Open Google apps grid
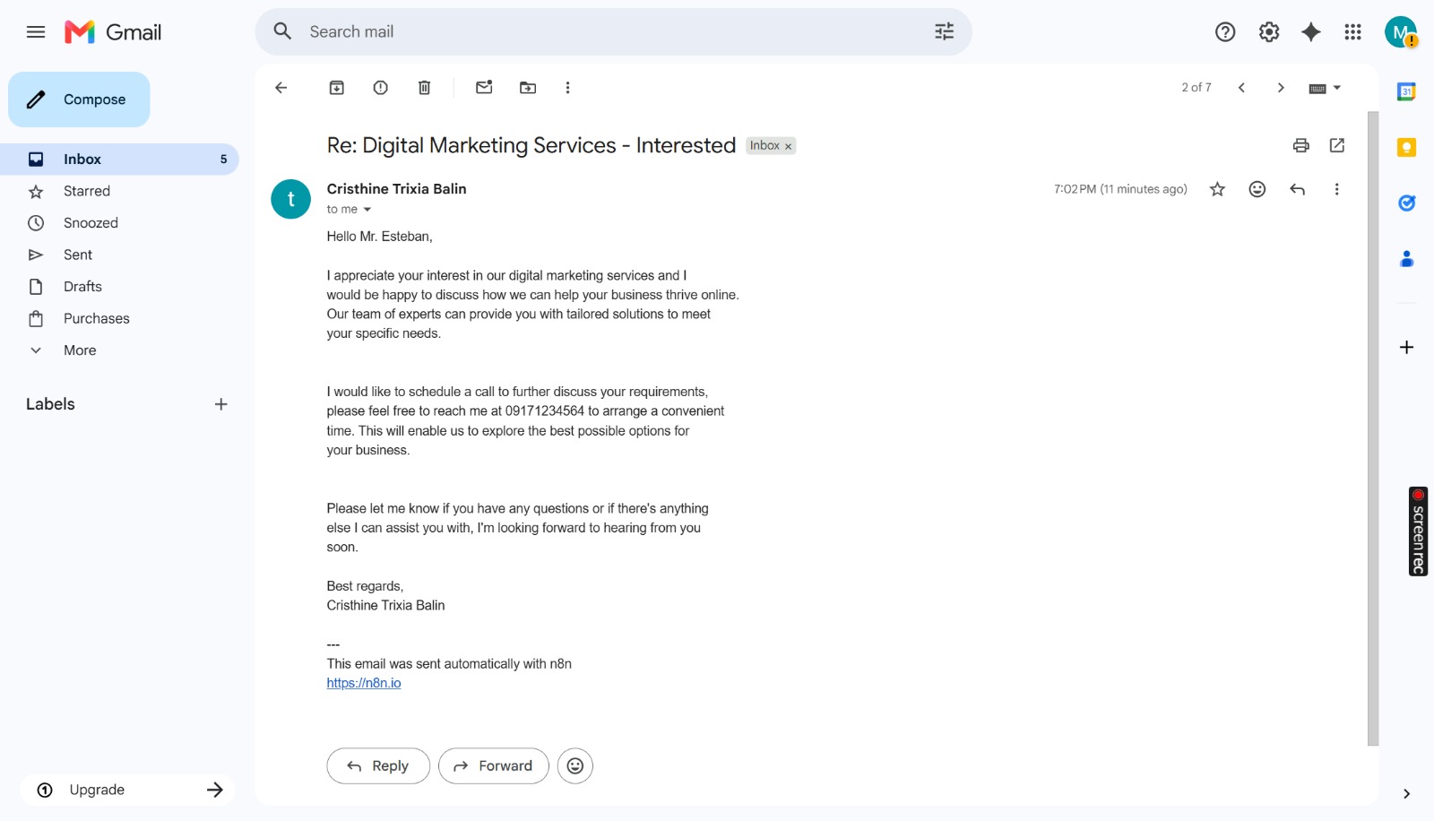Screen dimensions: 1434x821 point(1352,32)
